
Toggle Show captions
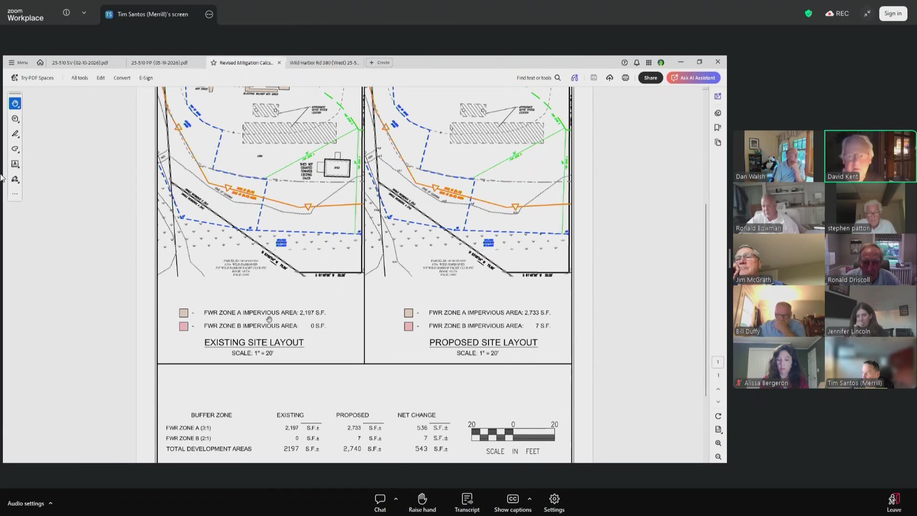coord(512,503)
